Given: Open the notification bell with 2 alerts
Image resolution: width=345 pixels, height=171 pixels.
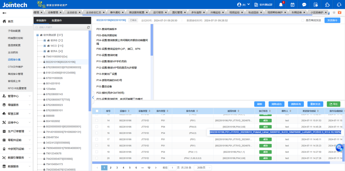Looking at the screenshot, I should [281, 5].
